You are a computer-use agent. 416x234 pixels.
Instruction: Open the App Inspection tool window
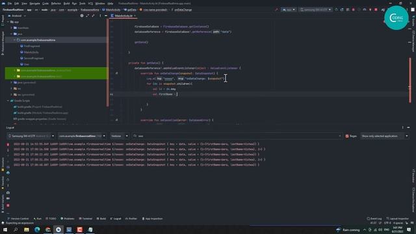coord(152,218)
